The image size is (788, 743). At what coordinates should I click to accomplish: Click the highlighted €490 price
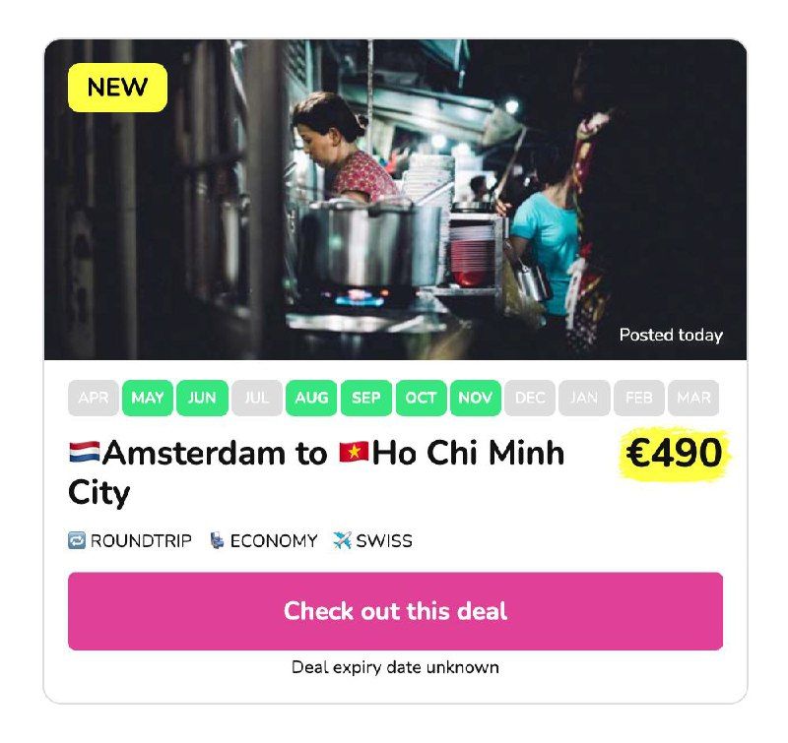675,454
